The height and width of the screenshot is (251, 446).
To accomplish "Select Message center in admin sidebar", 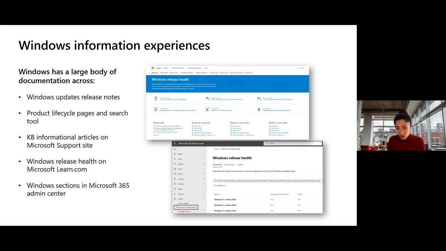I will (x=184, y=212).
